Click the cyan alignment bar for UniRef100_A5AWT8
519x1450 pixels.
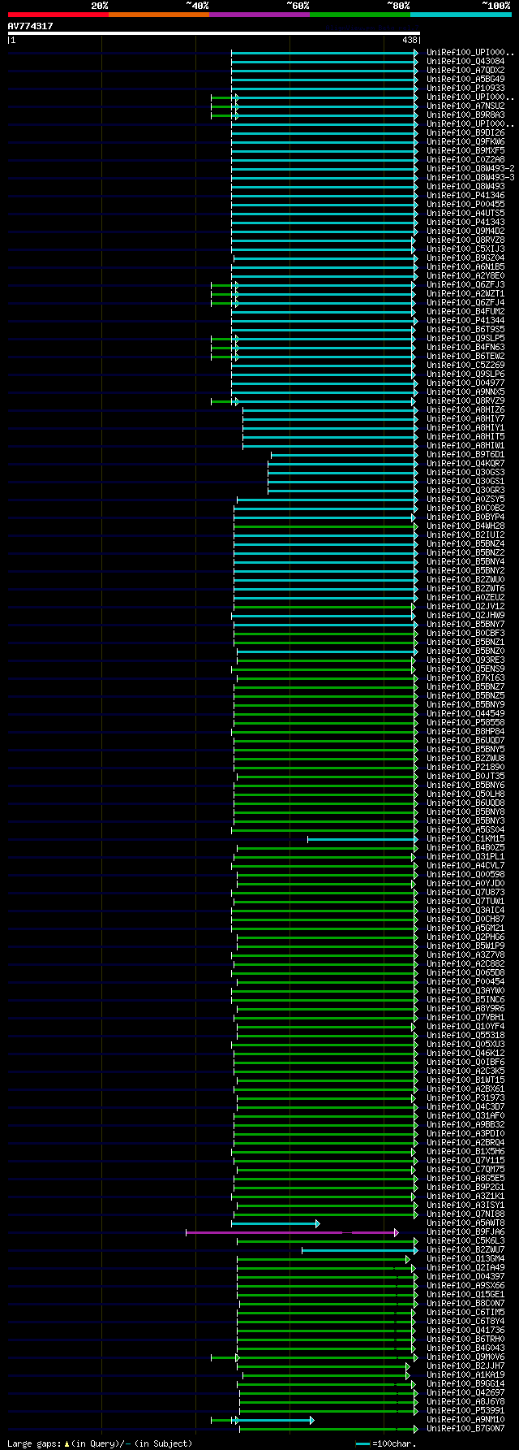275,1223
